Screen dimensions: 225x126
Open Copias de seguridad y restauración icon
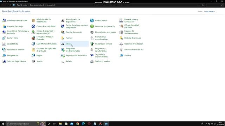(33, 32)
